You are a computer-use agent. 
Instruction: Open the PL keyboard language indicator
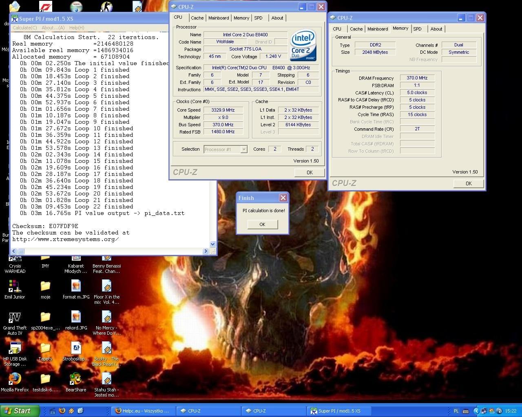[456, 411]
